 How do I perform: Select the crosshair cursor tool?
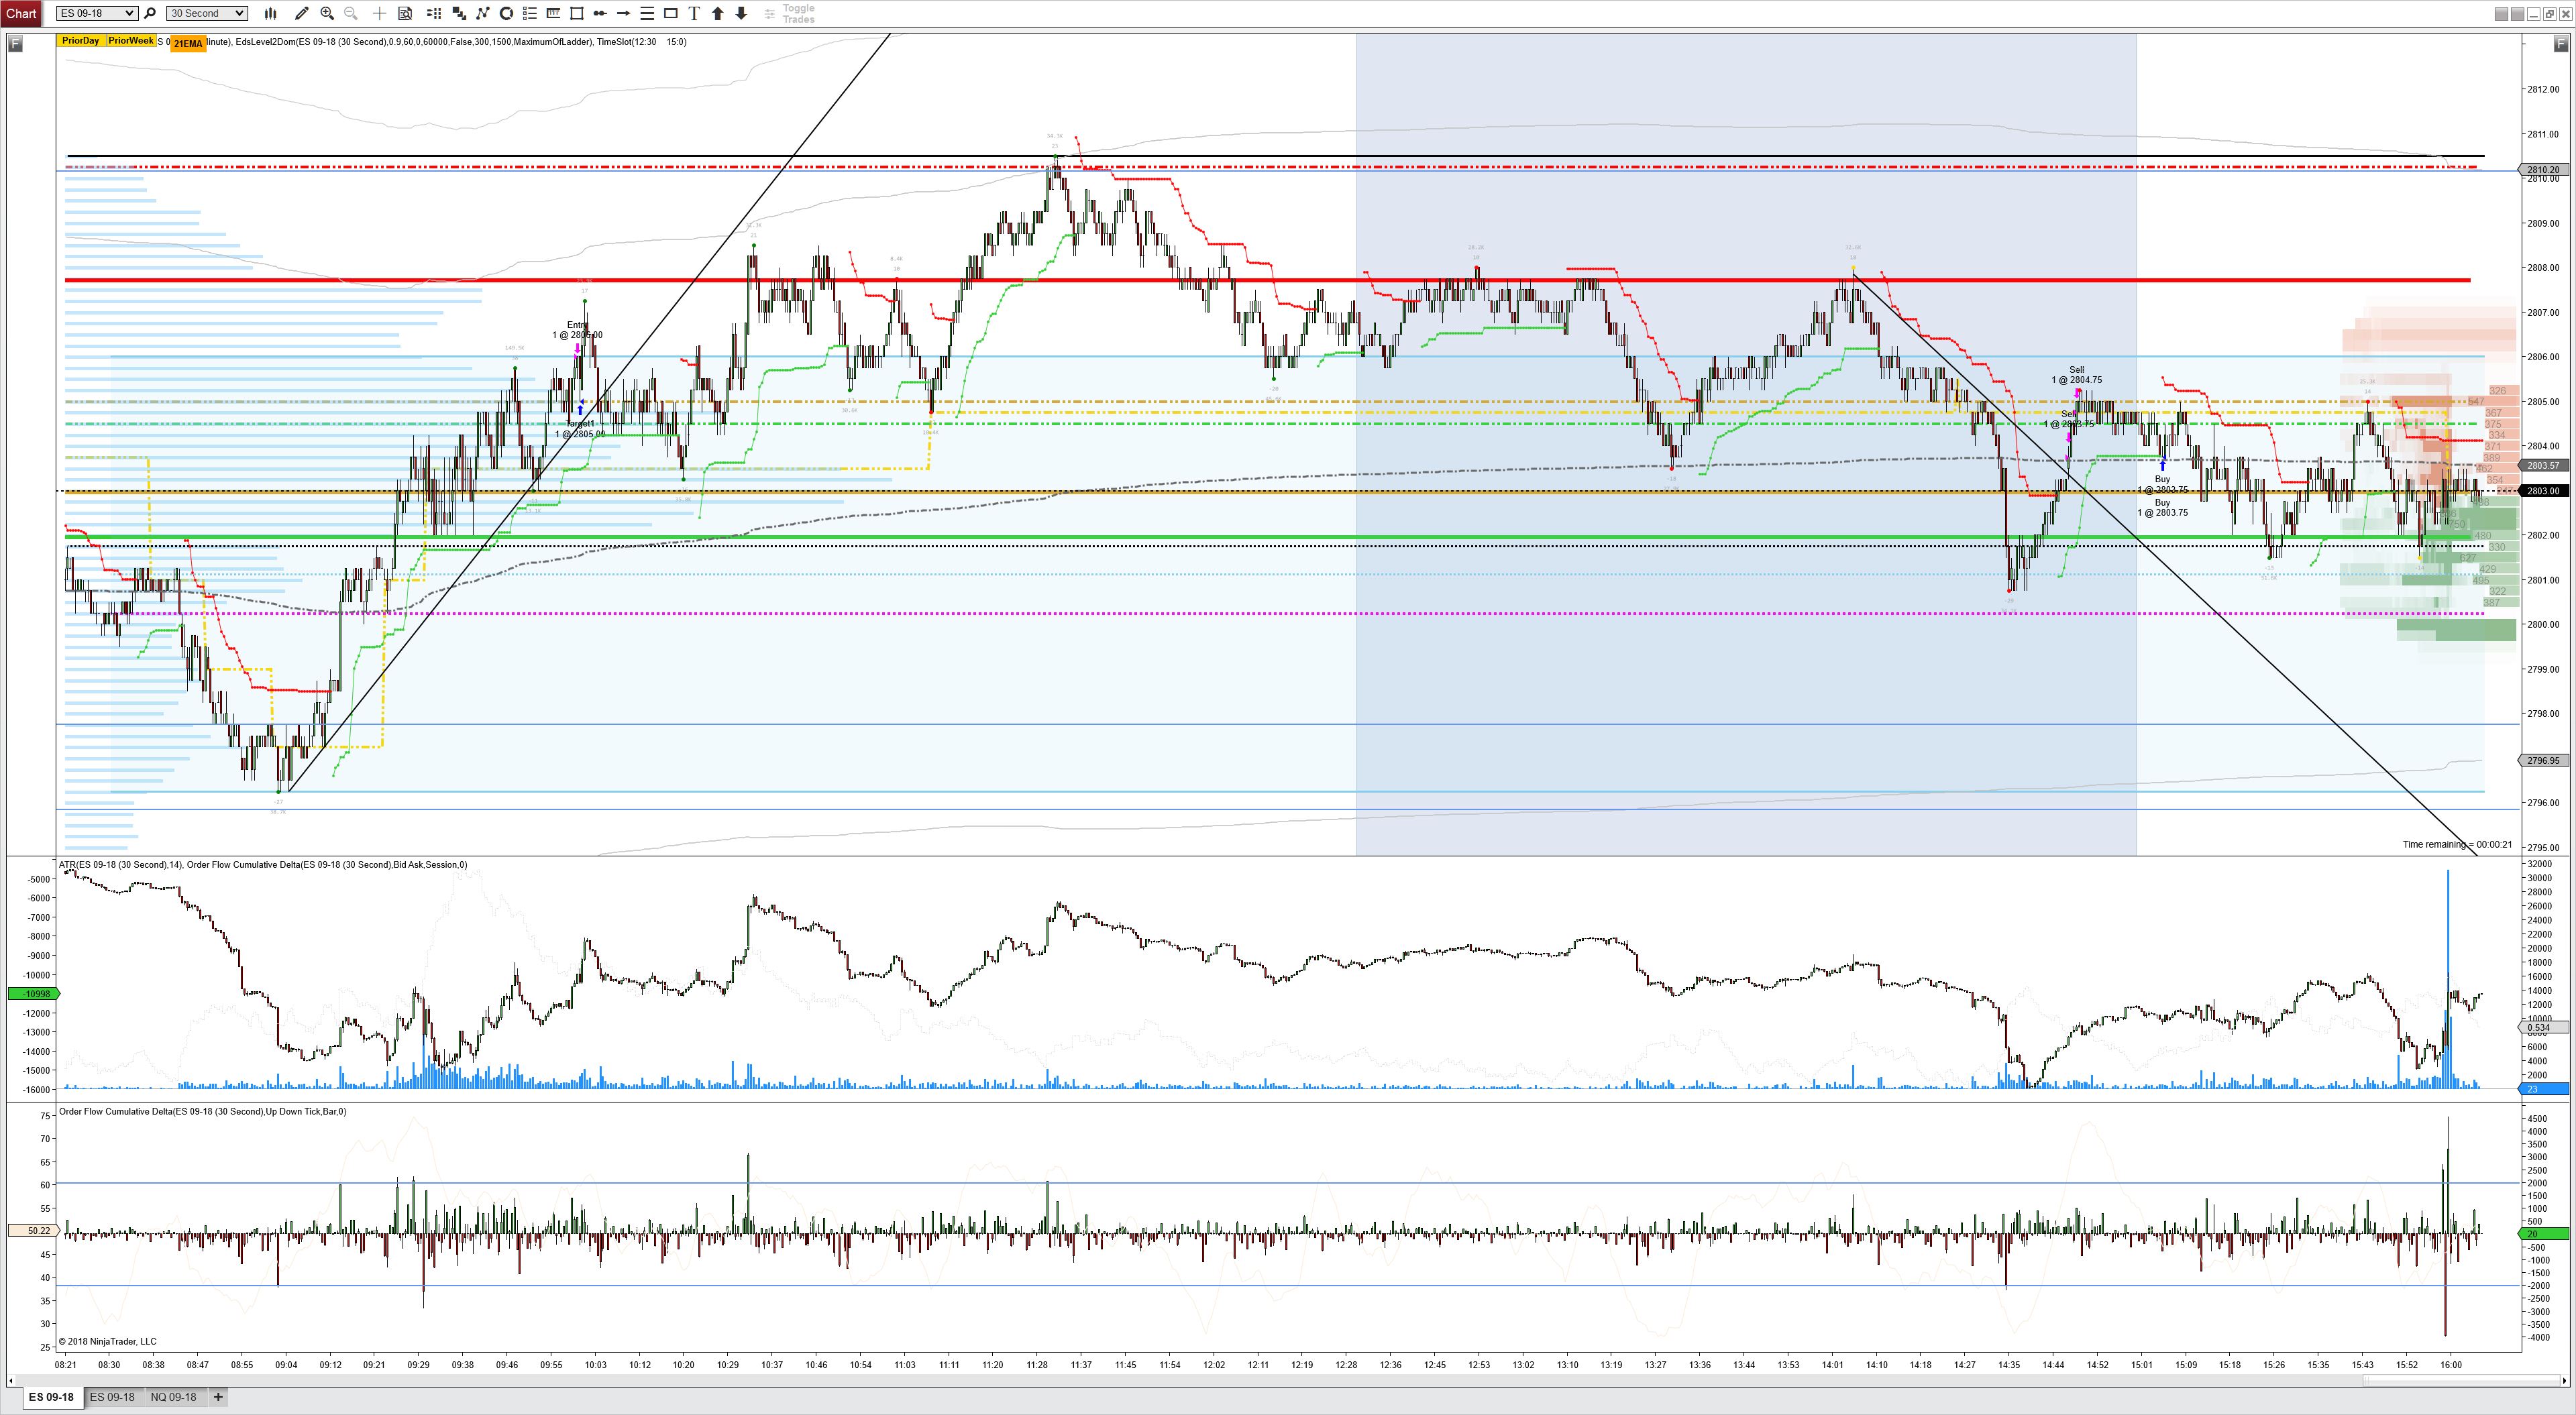click(379, 13)
